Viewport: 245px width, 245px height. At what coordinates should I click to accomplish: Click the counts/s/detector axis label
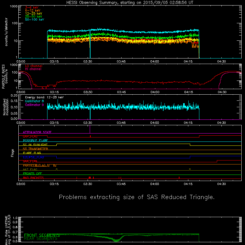pos(6,32)
